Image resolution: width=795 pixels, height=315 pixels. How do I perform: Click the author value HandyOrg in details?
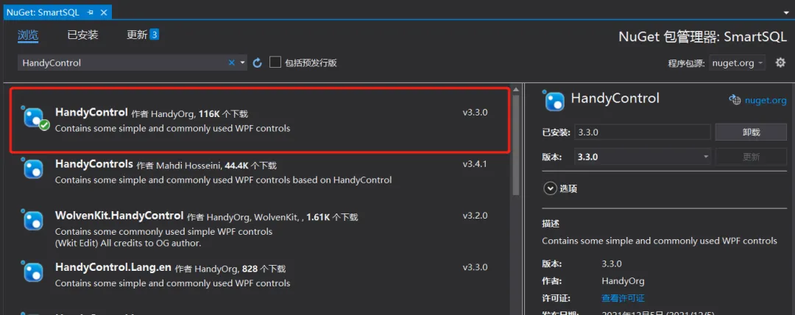(623, 281)
